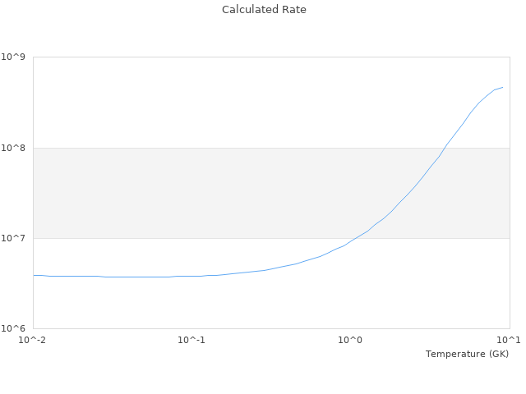Viewport: 526px width, 394px height.
Task: Click the 10^-1 x-axis tick label
Action: (x=191, y=340)
